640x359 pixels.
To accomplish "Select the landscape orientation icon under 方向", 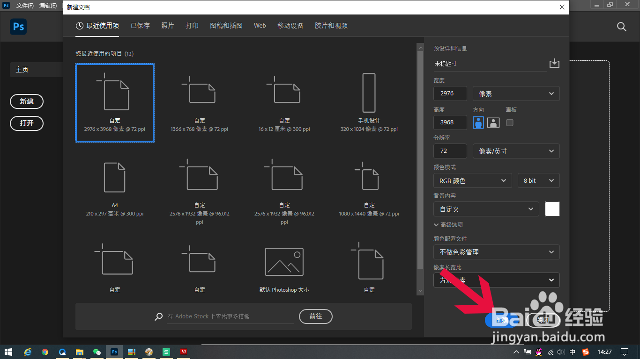I will pos(493,122).
